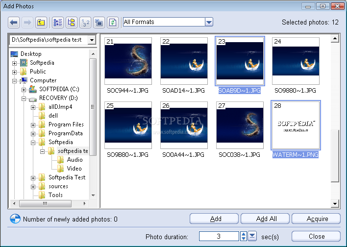Click the WATERM~1.PNG file name label

(295, 155)
